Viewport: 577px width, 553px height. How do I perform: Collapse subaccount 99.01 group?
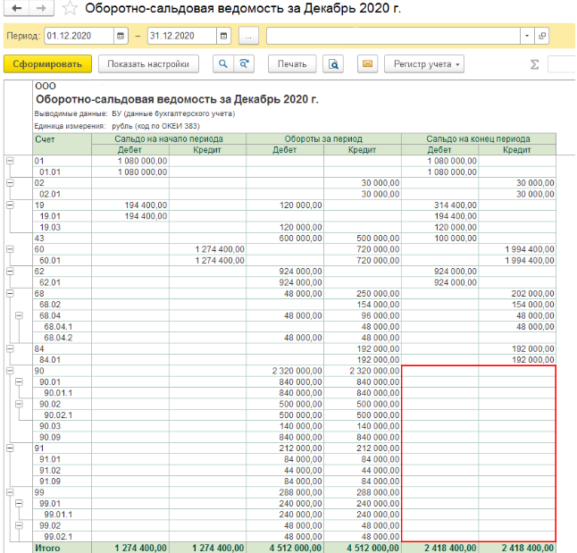click(x=19, y=503)
